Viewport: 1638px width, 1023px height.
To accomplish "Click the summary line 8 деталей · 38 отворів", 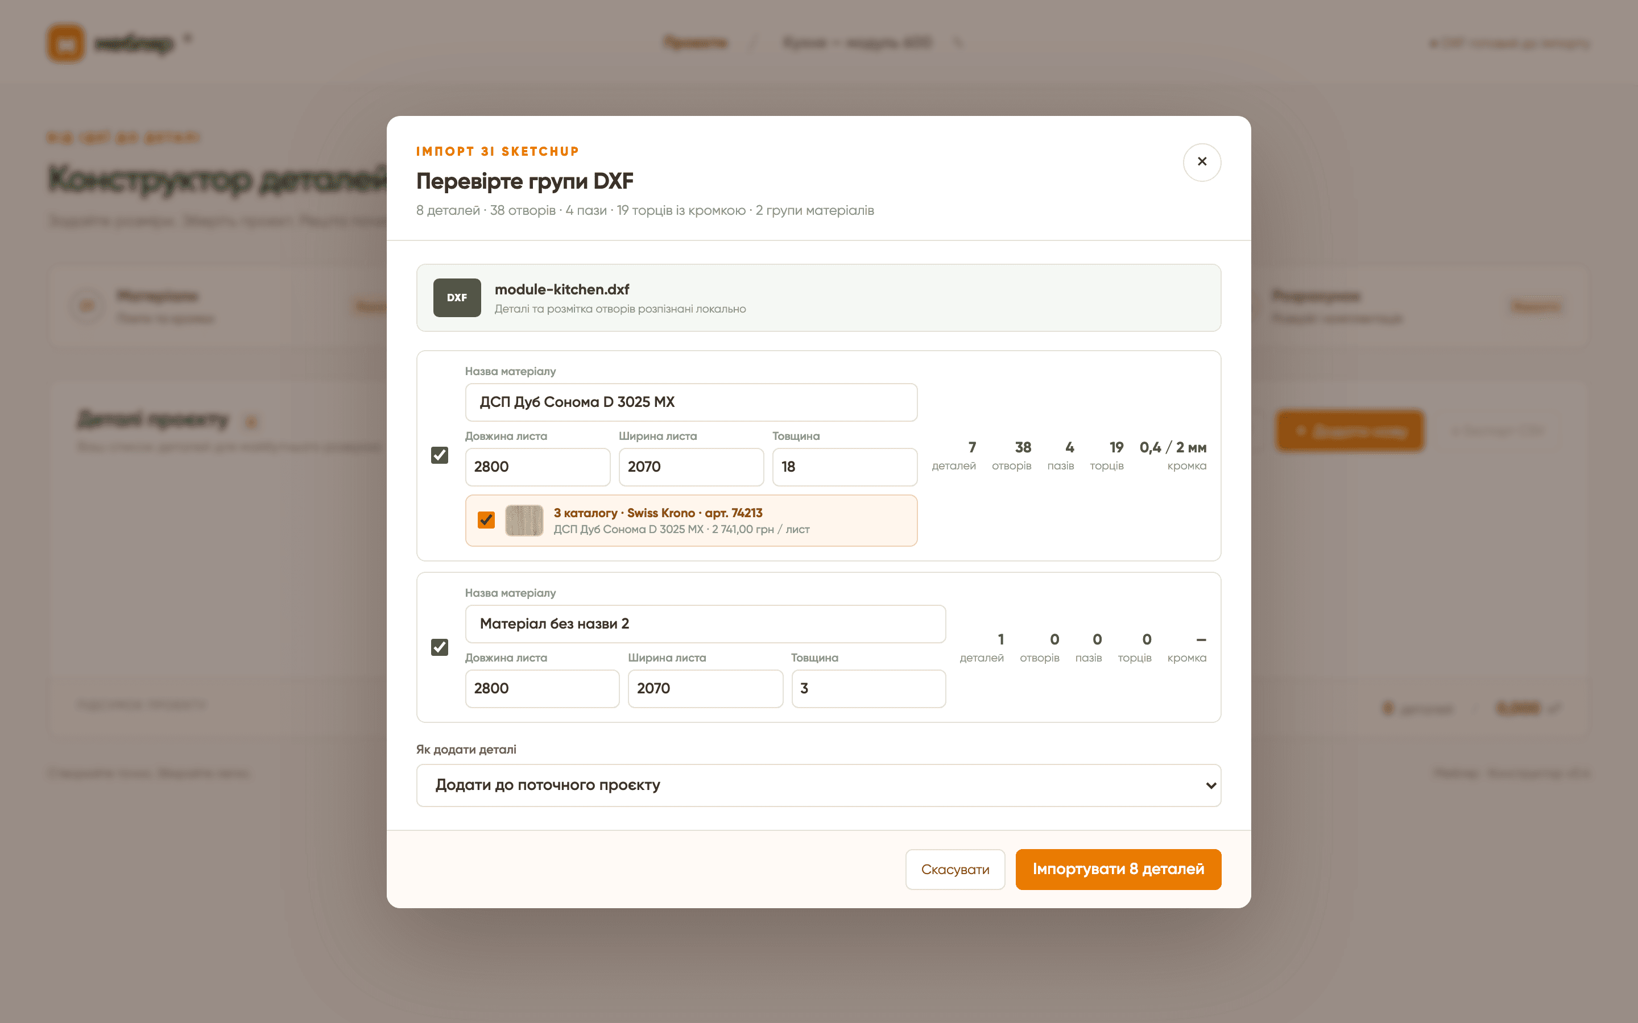I will 645,210.
